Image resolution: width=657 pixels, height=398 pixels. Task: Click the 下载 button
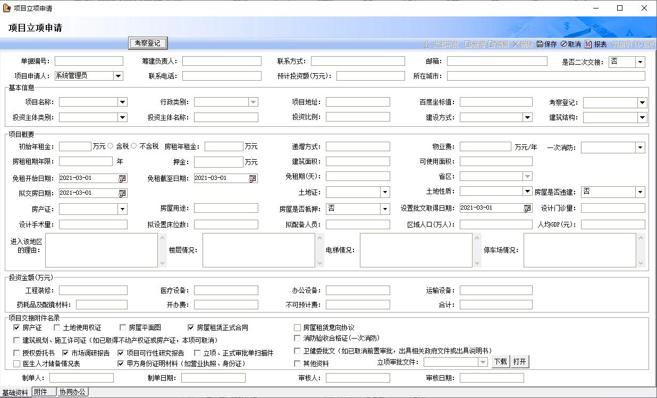tap(501, 362)
